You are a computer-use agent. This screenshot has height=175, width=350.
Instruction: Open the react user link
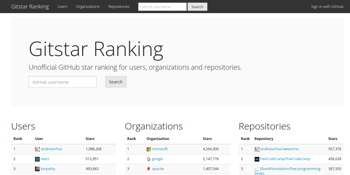[45, 159]
